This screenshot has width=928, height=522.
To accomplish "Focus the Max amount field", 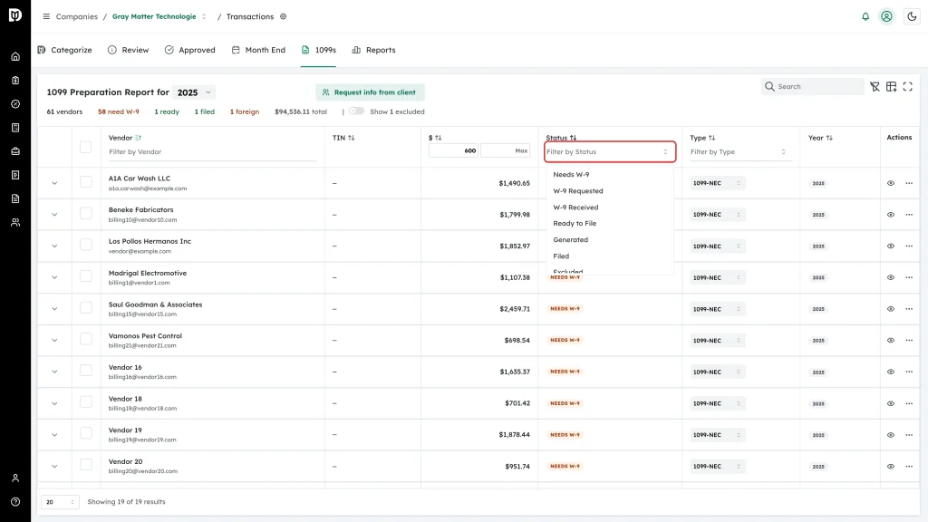I will [506, 151].
